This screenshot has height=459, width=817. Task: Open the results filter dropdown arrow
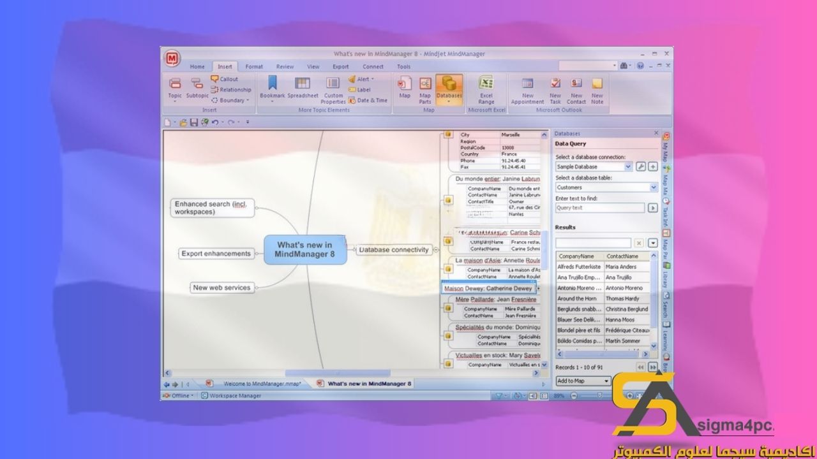click(653, 243)
